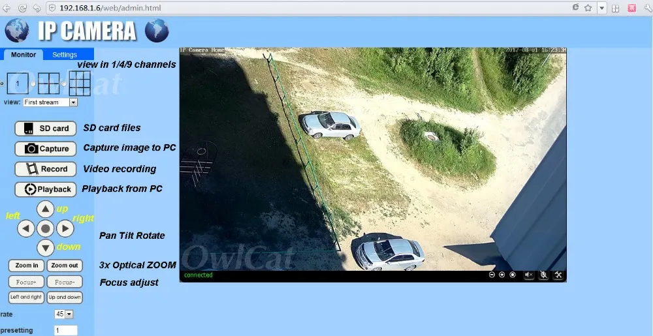Image resolution: width=653 pixels, height=336 pixels.
Task: Click the Focus- button
Action: 65,282
